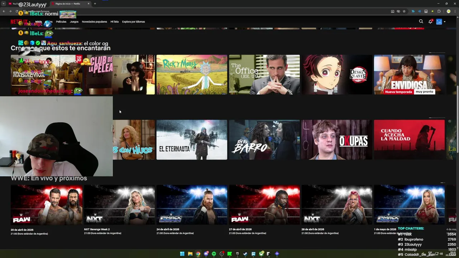
Task: Switch to the Página de inicio Netflix tab
Action: point(70,4)
